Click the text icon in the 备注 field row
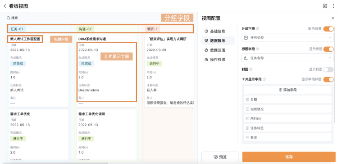 coord(247,137)
